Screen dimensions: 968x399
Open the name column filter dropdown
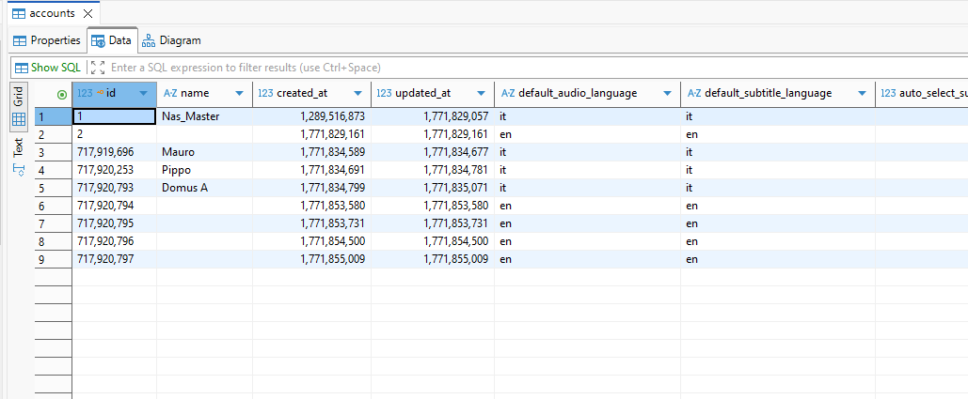click(x=240, y=94)
